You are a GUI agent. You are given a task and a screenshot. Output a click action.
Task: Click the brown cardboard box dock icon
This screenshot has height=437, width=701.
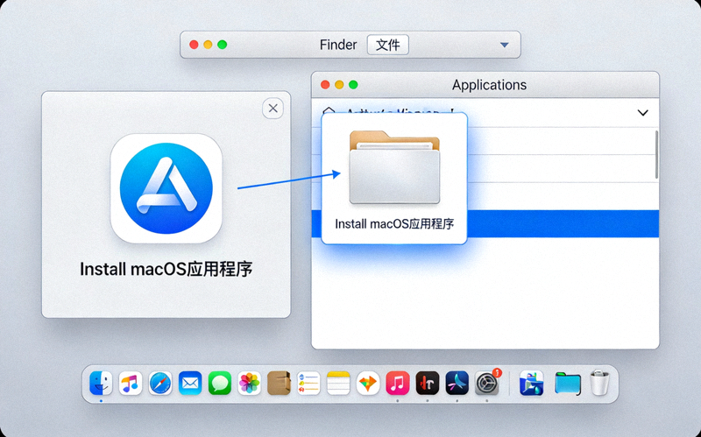pyautogui.click(x=279, y=383)
